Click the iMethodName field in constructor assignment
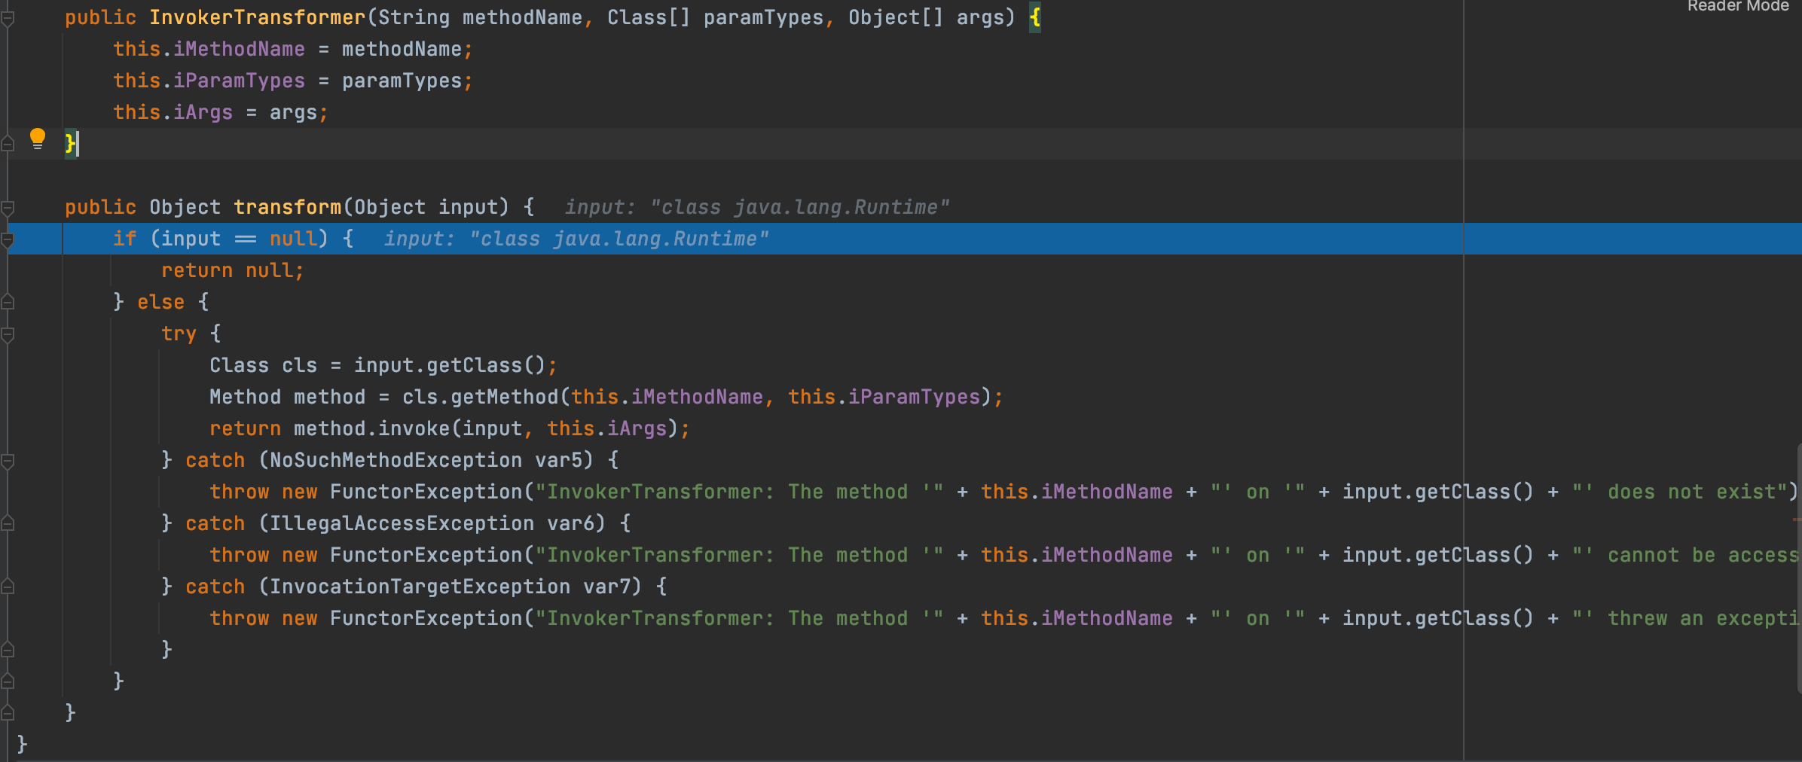Viewport: 1802px width, 762px height. pyautogui.click(x=239, y=49)
